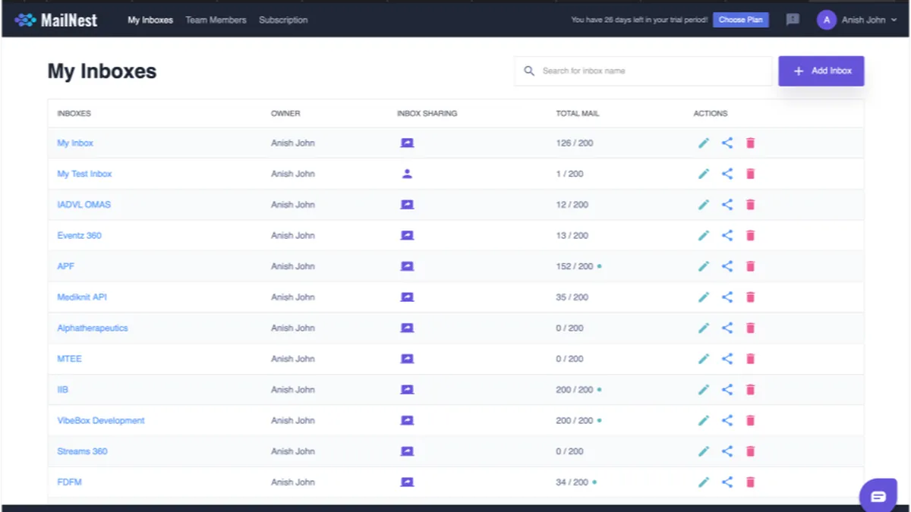
Task: Click the share icon for Eventz 360
Action: [x=727, y=235]
